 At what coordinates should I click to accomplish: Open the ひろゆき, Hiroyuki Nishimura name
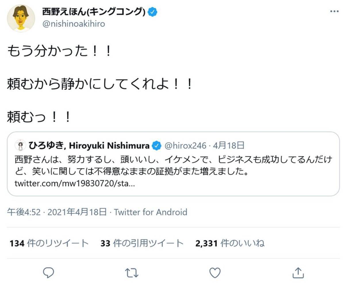89,146
